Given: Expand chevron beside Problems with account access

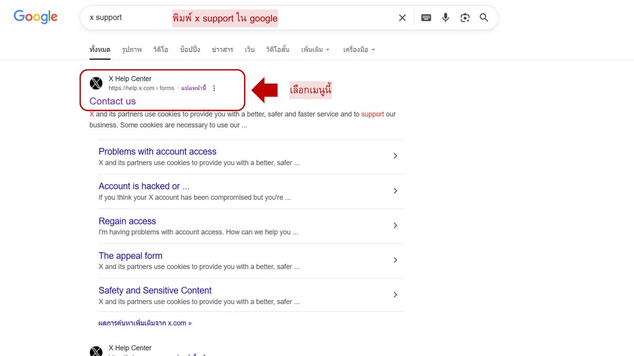Looking at the screenshot, I should (x=395, y=156).
